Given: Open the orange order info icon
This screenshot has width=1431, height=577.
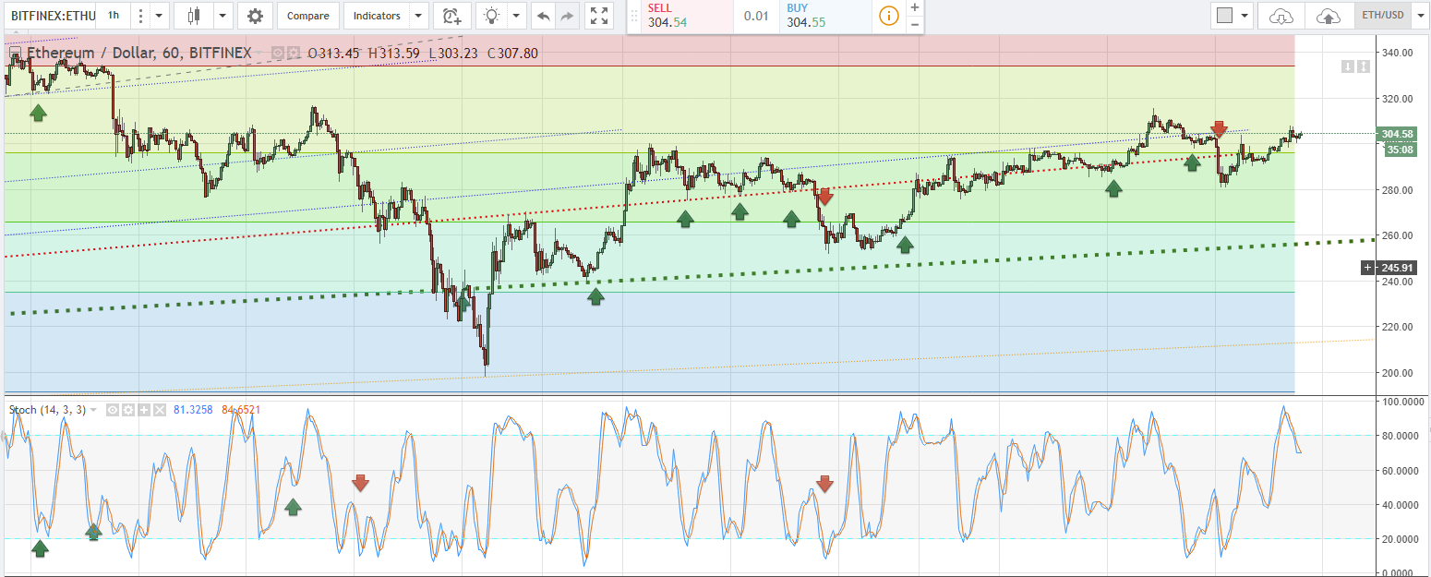Looking at the screenshot, I should click(x=888, y=16).
